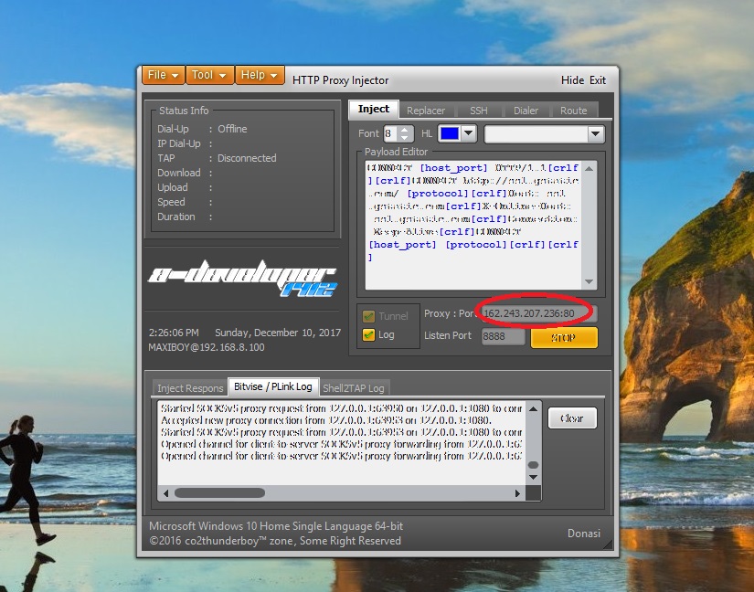Switch to the Dialer tab
The image size is (754, 592).
click(526, 110)
